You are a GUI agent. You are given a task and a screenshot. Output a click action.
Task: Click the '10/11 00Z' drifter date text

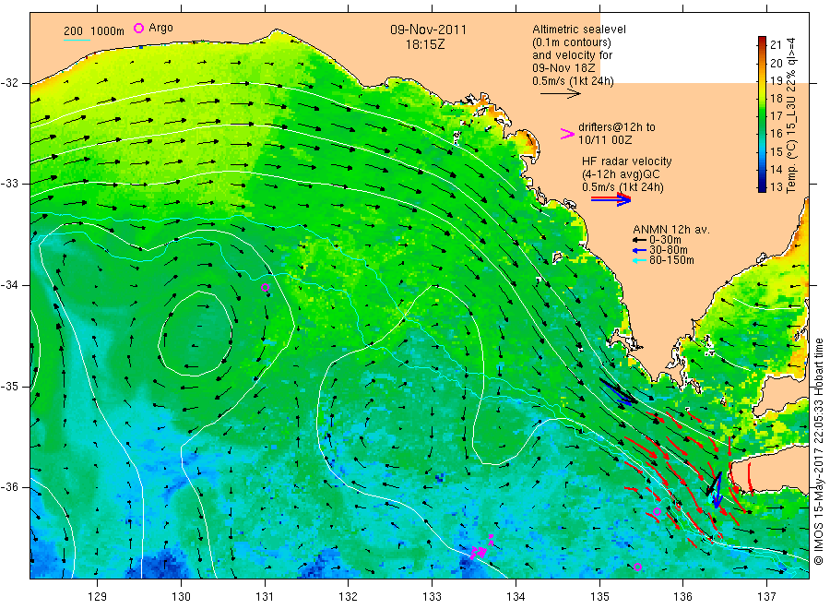tap(604, 140)
